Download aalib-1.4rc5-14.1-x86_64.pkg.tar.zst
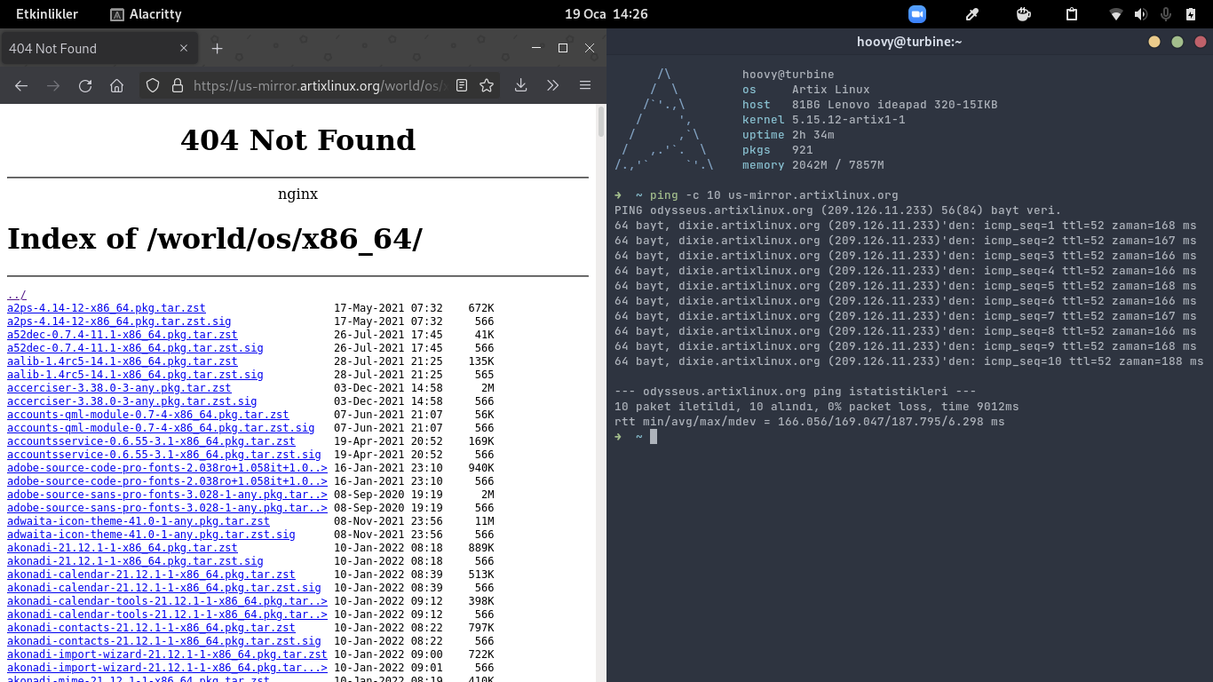Image resolution: width=1213 pixels, height=682 pixels. click(x=123, y=361)
